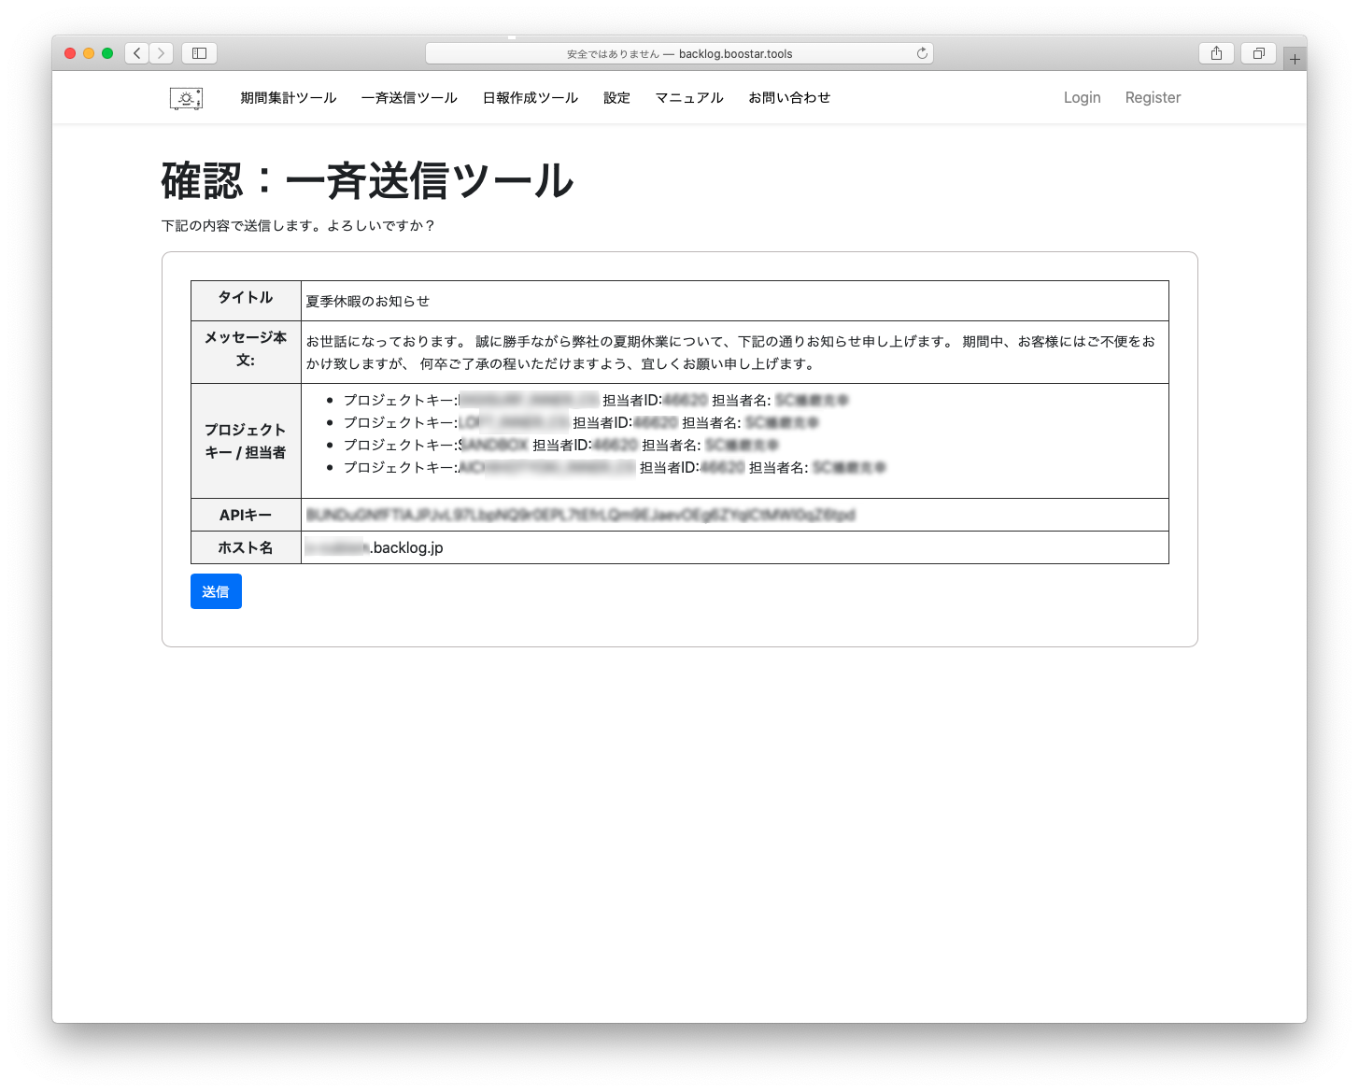Image resolution: width=1359 pixels, height=1092 pixels.
Task: Go to the お問い合わせ page
Action: [x=789, y=98]
